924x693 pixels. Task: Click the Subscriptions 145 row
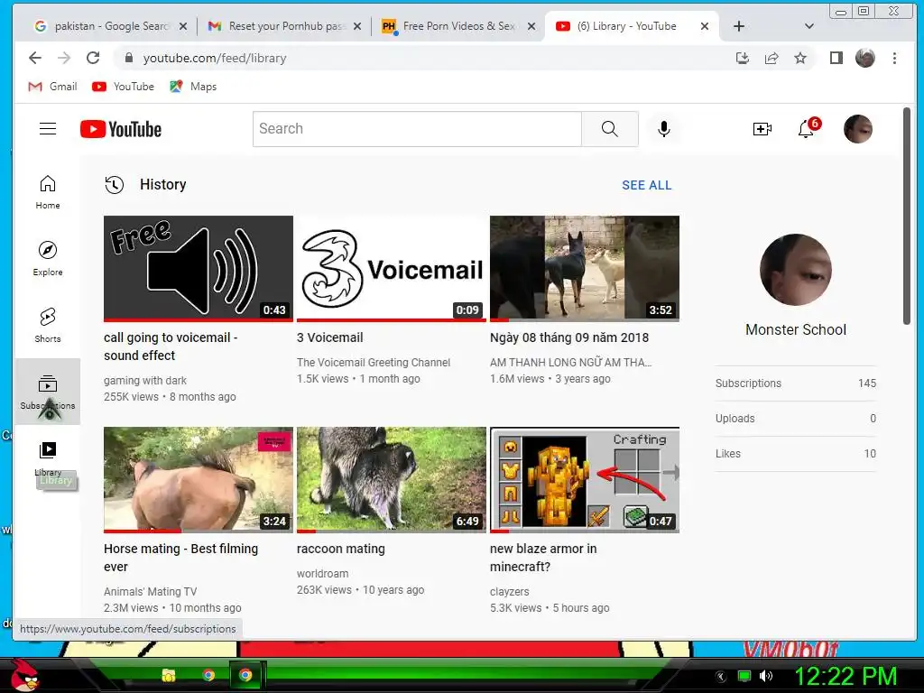click(x=796, y=383)
